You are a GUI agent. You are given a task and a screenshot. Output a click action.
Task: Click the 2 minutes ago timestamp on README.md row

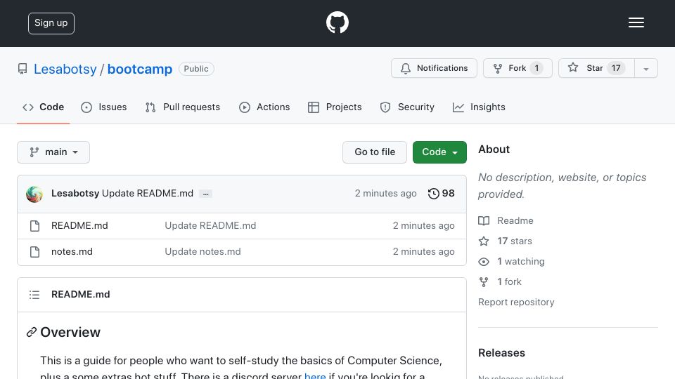423,225
